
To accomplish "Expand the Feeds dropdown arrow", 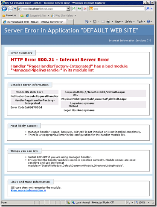I will pos(99,22).
